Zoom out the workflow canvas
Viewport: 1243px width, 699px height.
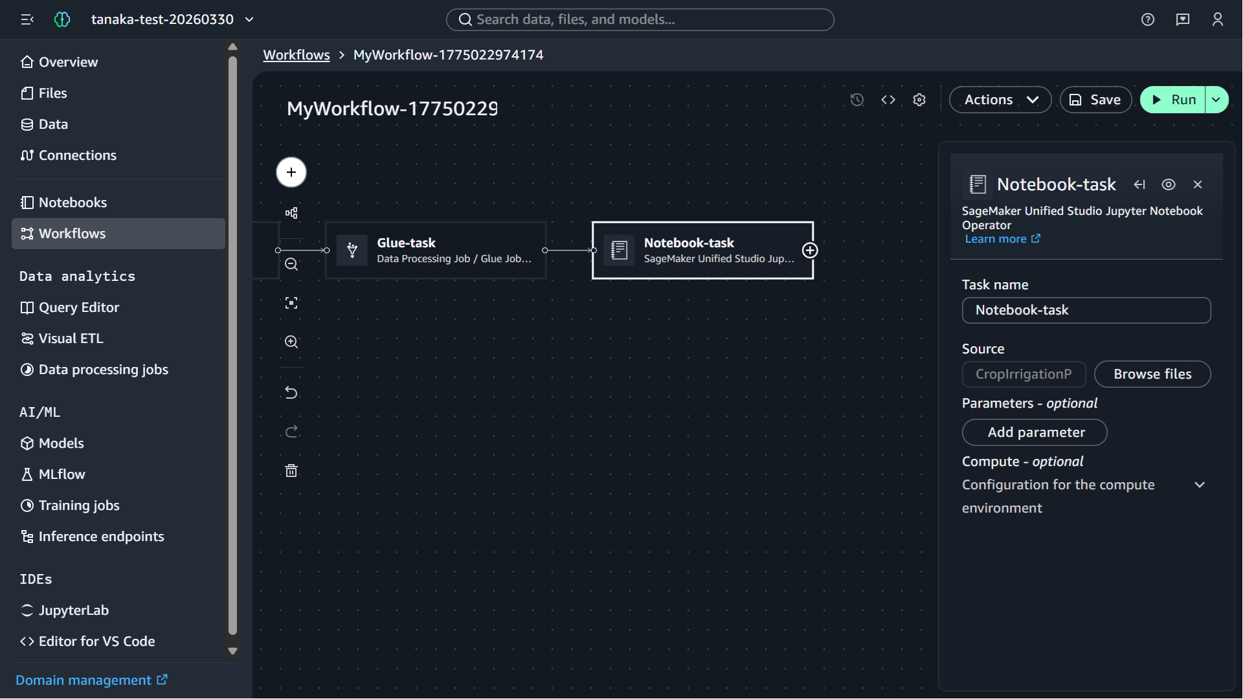291,264
